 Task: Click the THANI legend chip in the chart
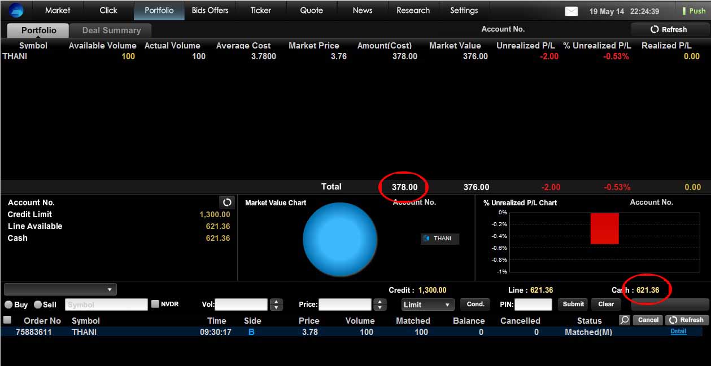[440, 239]
